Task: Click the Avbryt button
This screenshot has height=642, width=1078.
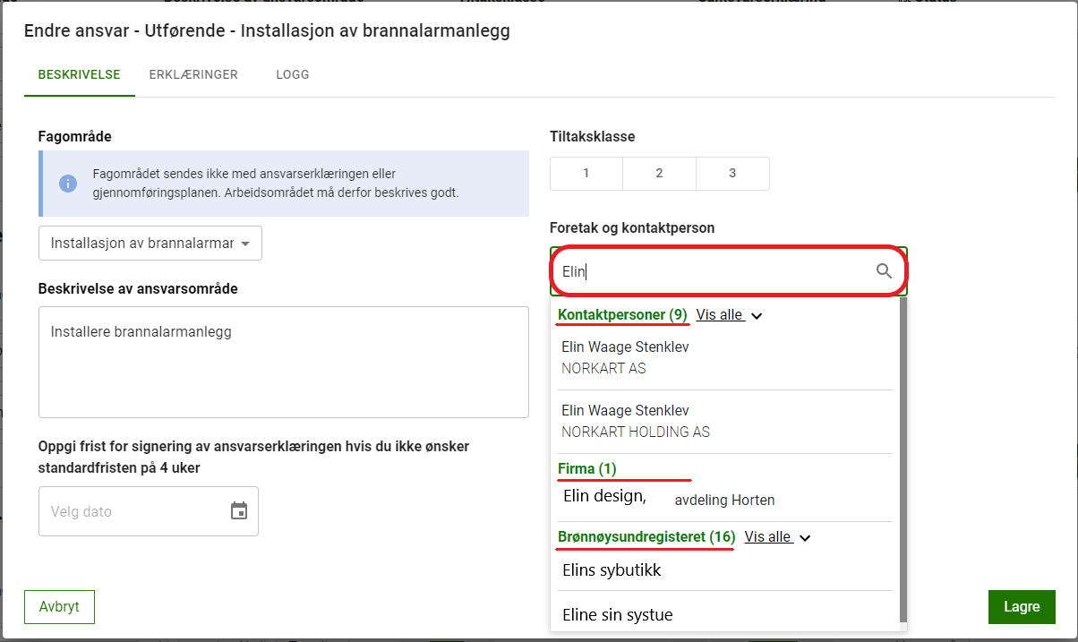Action: click(59, 606)
